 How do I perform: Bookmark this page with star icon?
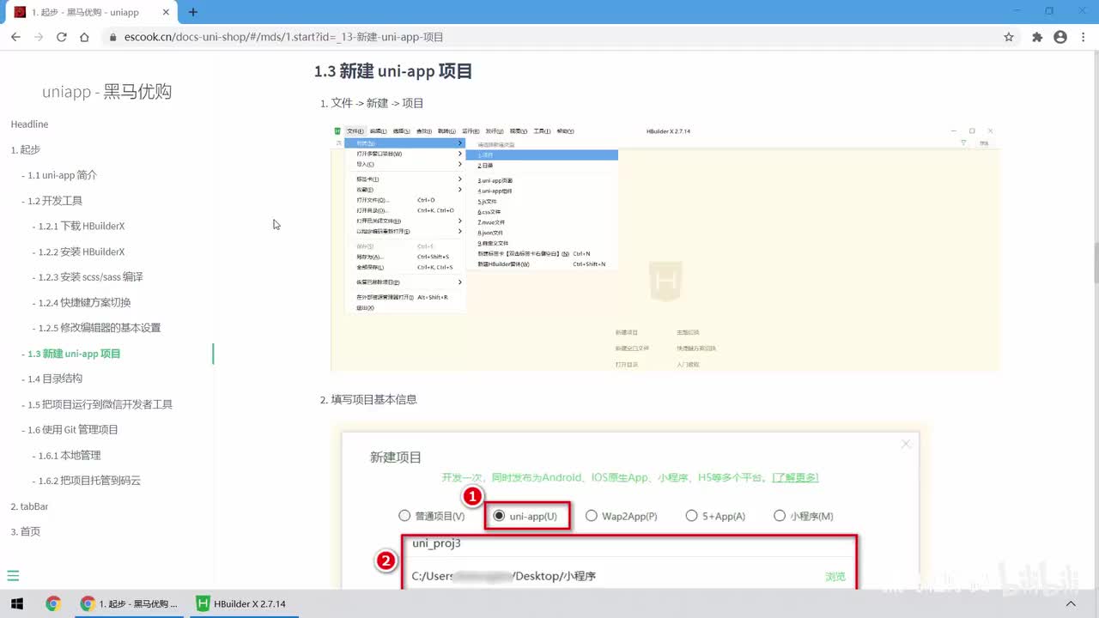(x=1009, y=37)
